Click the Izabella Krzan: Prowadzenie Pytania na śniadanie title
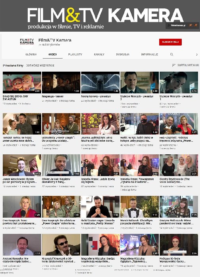The image size is (200, 277). [137, 180]
